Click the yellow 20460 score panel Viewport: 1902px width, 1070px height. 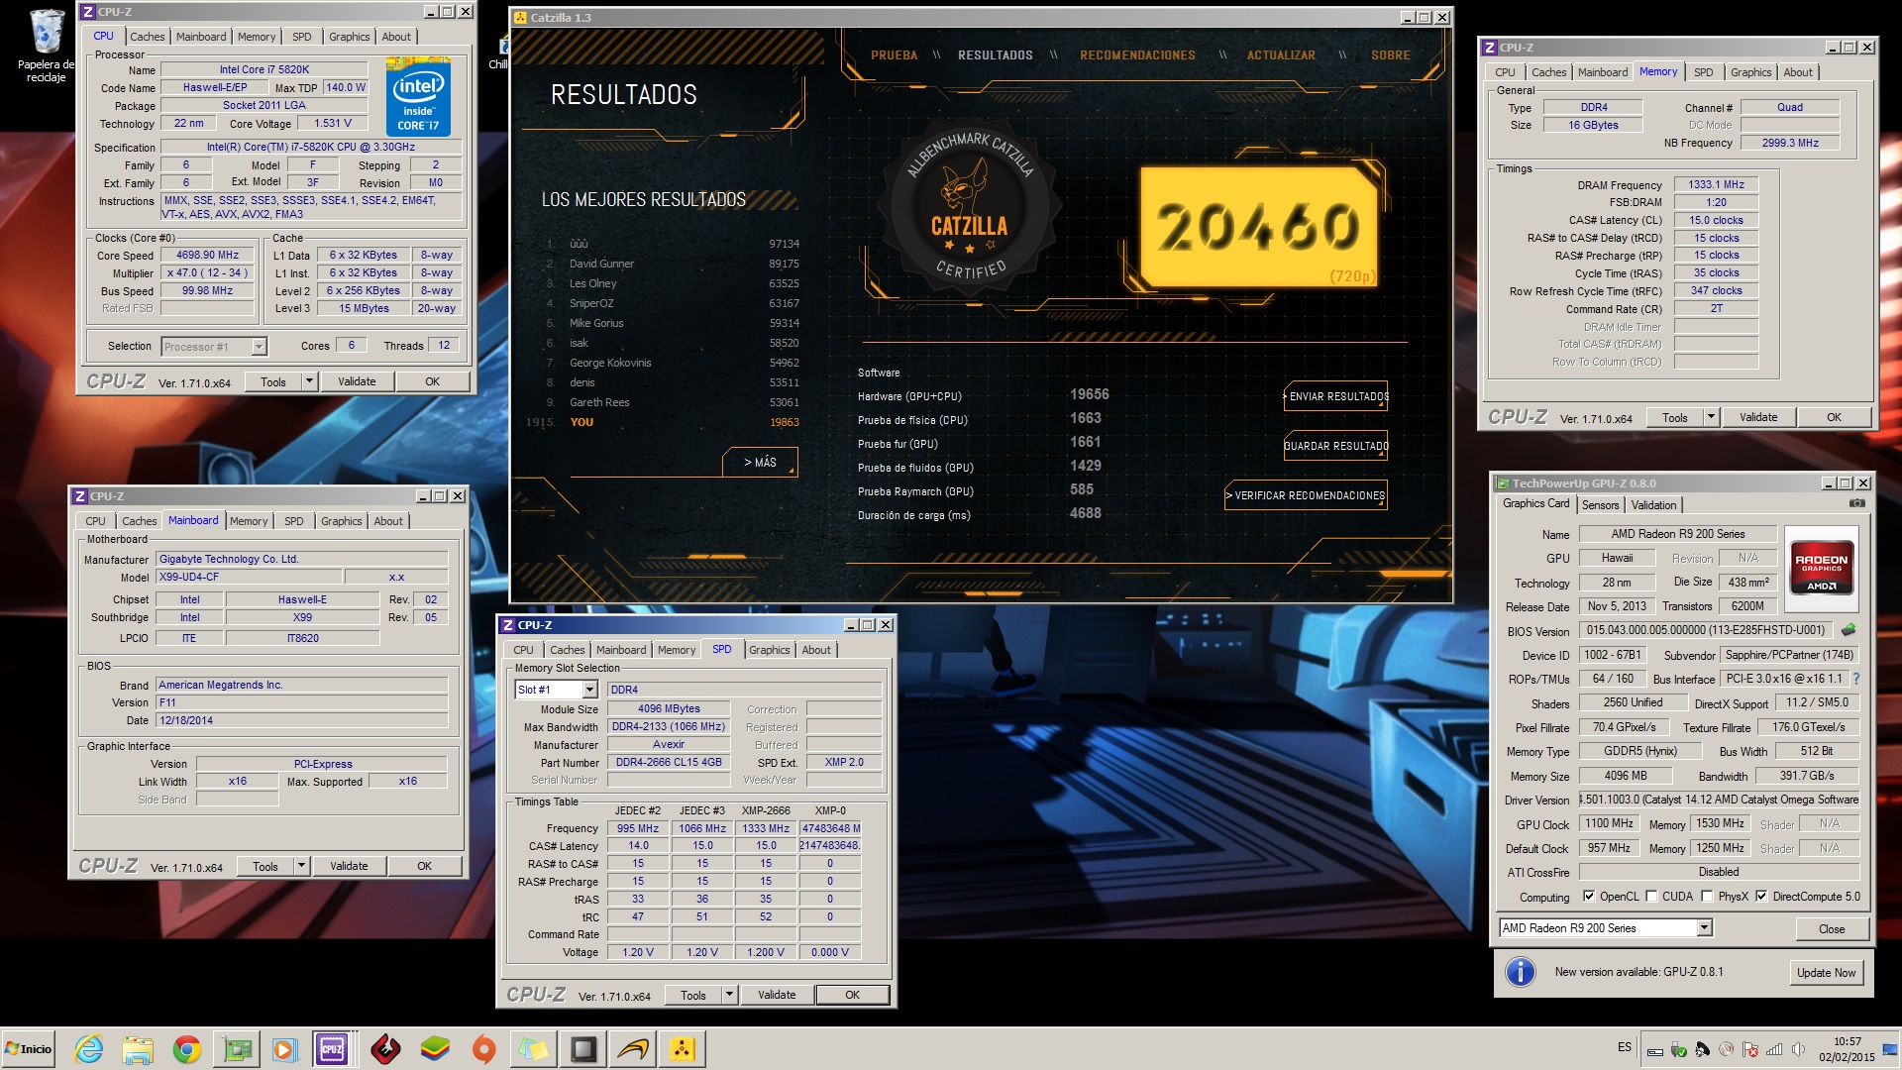pos(1258,226)
